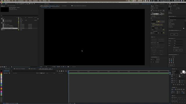The image size is (186, 104).
Task: Select the Type tool
Action: point(24,4)
